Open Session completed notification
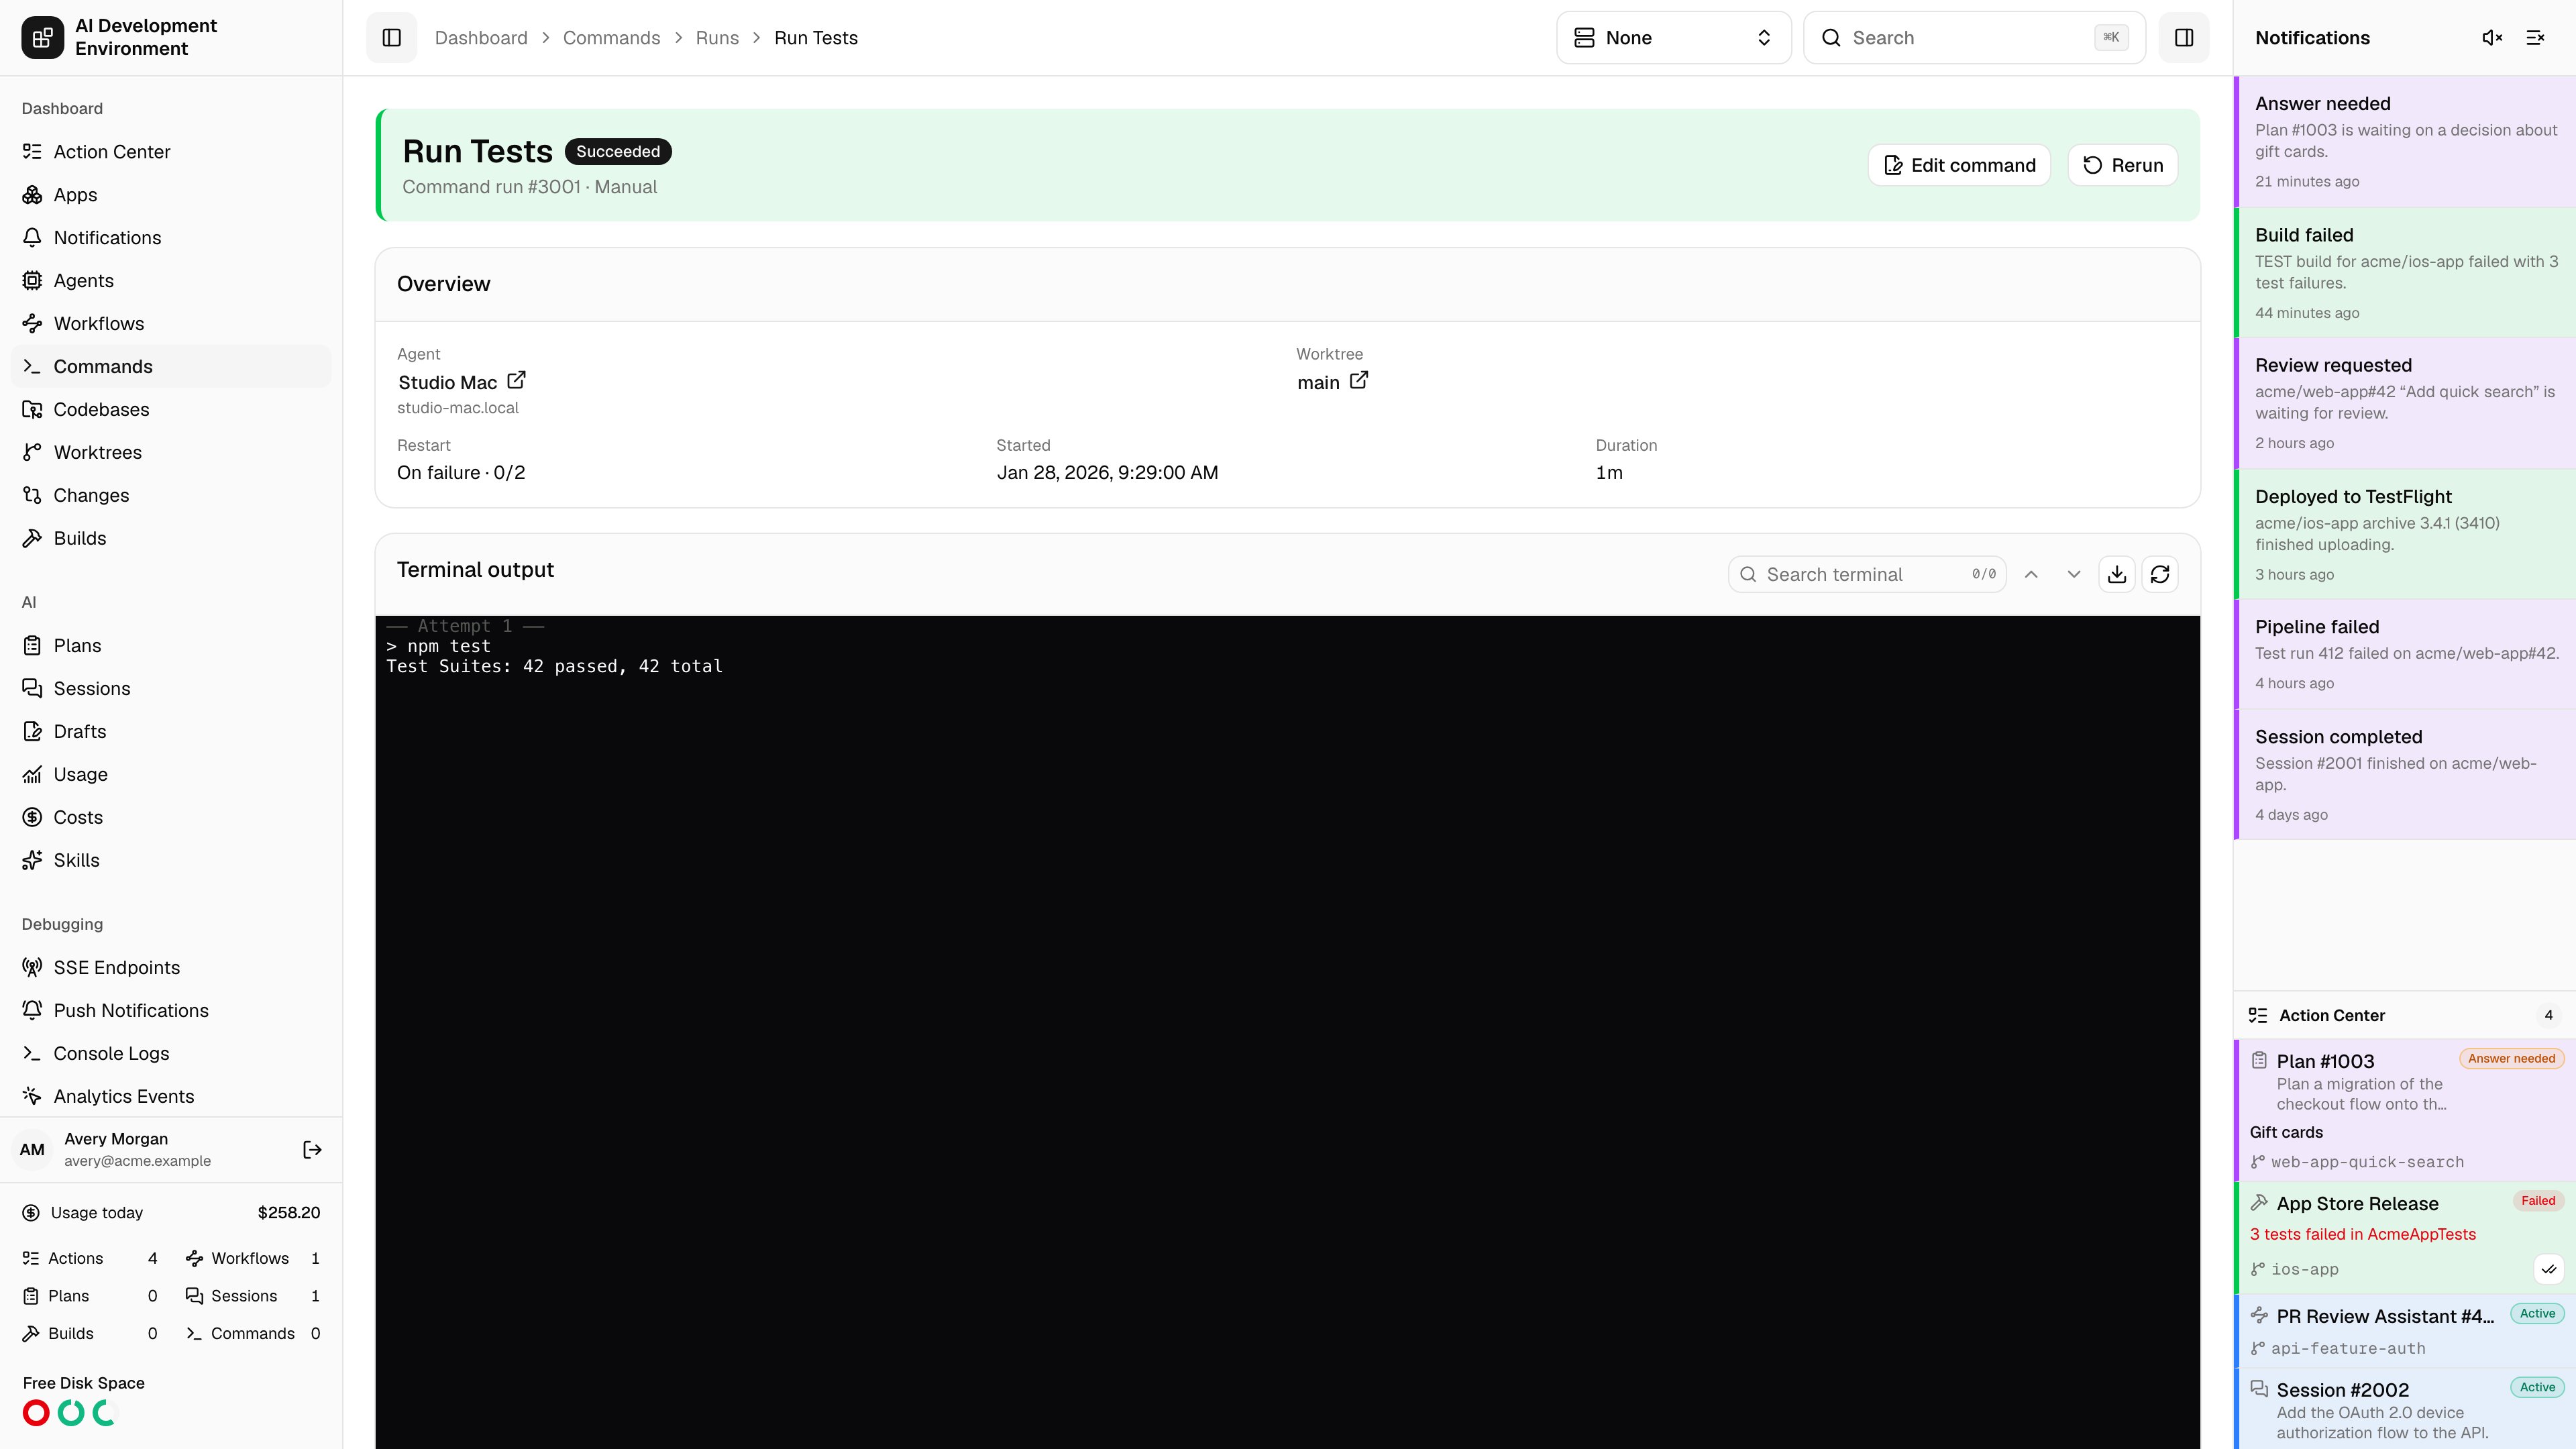The height and width of the screenshot is (1449, 2576). (2405, 775)
